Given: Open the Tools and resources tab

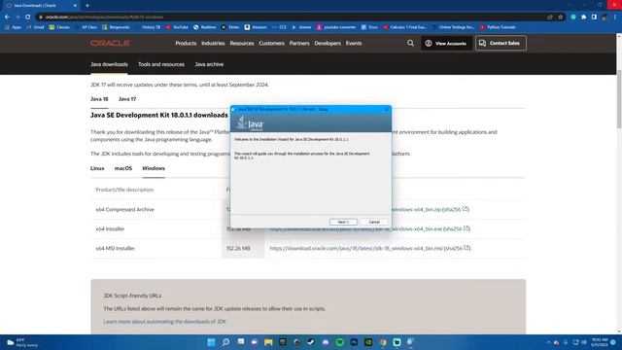Looking at the screenshot, I should [x=161, y=64].
